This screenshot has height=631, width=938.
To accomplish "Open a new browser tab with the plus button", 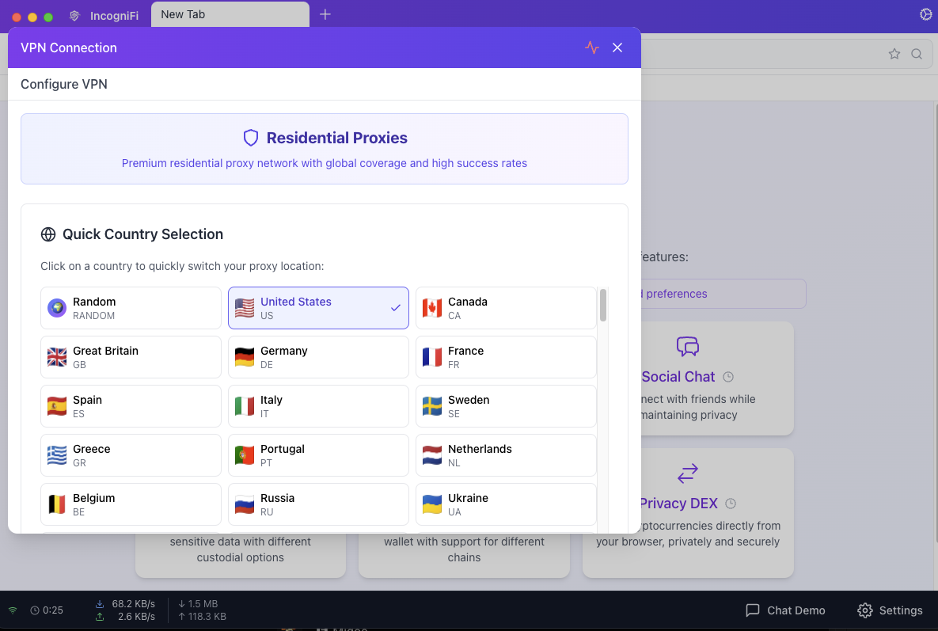I will coord(325,13).
